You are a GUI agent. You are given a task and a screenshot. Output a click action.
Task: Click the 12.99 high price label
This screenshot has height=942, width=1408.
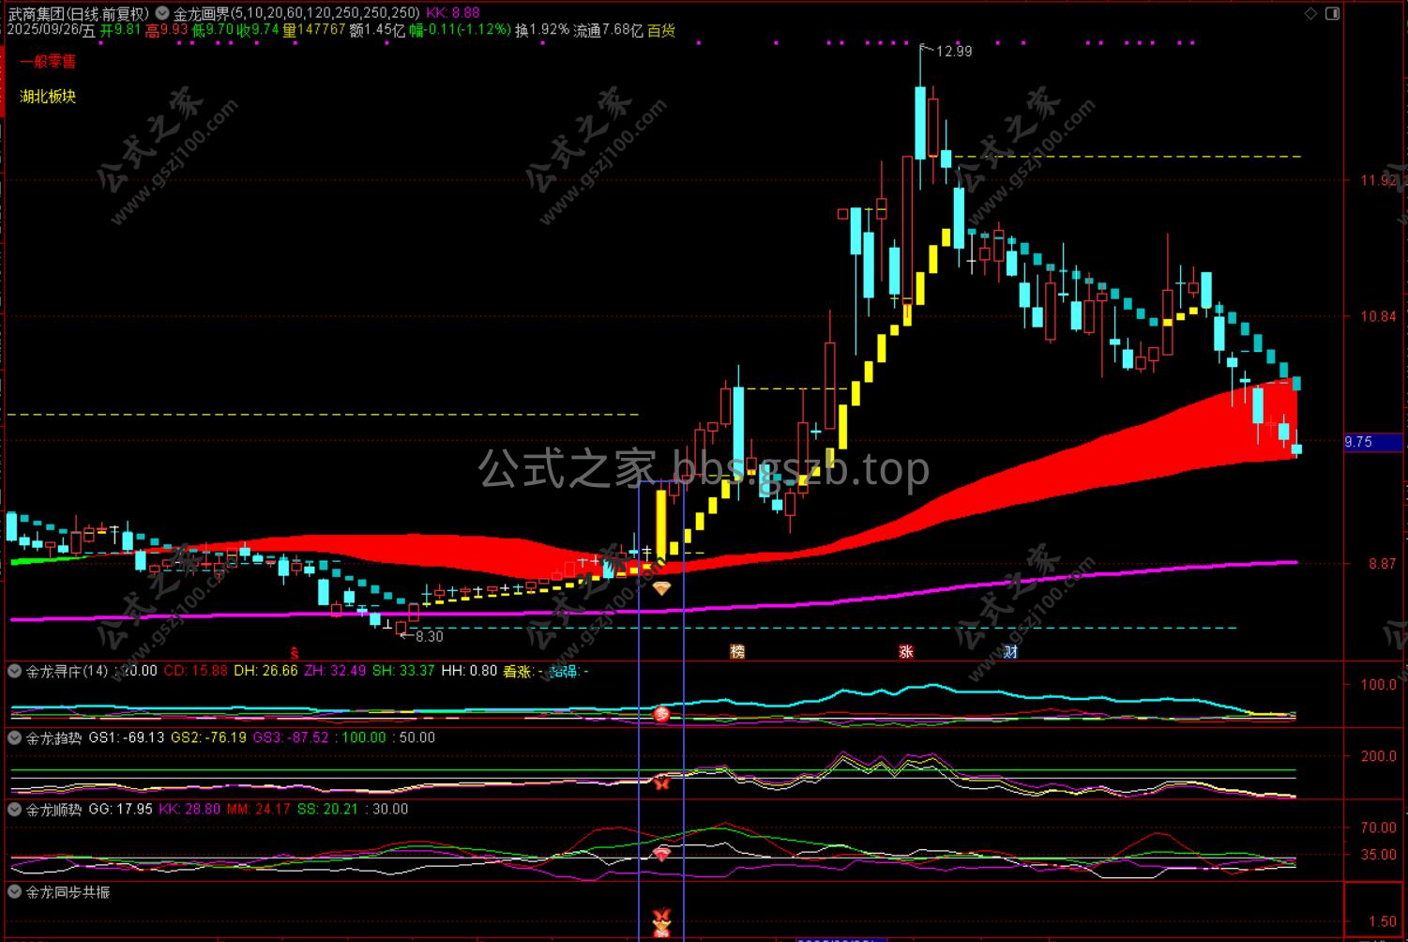[x=954, y=52]
